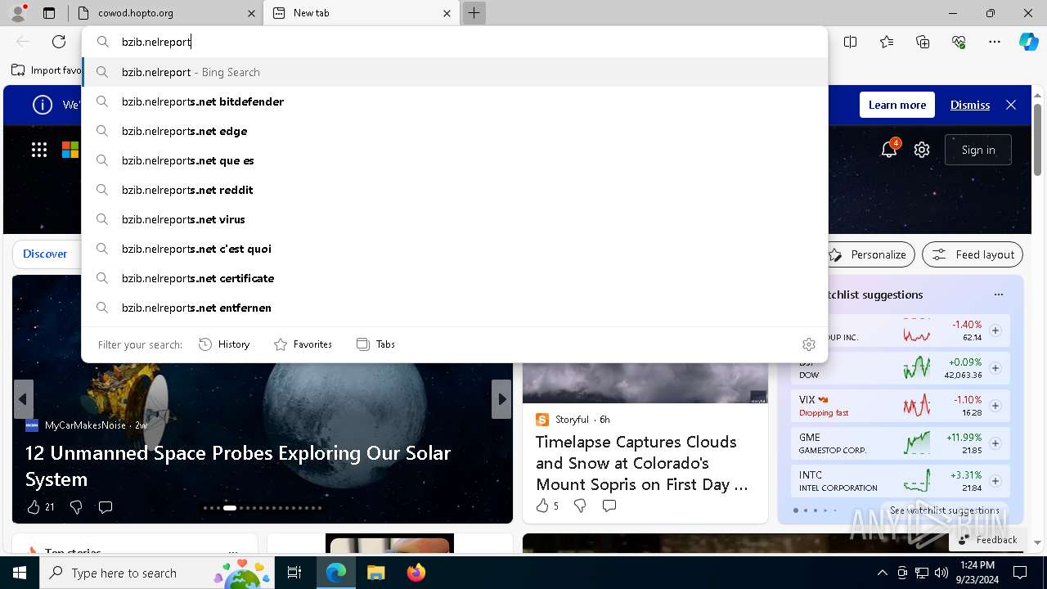Open the Collections toolbar icon

923,42
